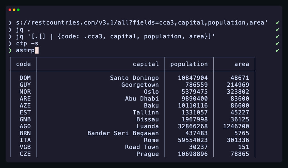Click the yellow minimize window button
Image resolution: width=288 pixels, height=168 pixels.
tap(14, 10)
